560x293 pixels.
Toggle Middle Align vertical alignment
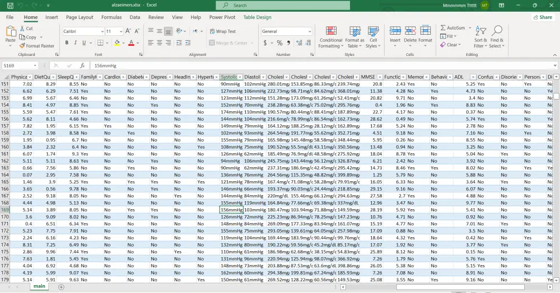point(159,31)
